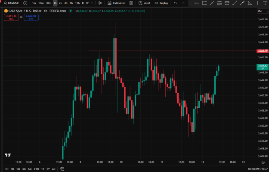The image size is (269, 172).
Task: Switch to the 8h timeframe
Action: [71, 3]
